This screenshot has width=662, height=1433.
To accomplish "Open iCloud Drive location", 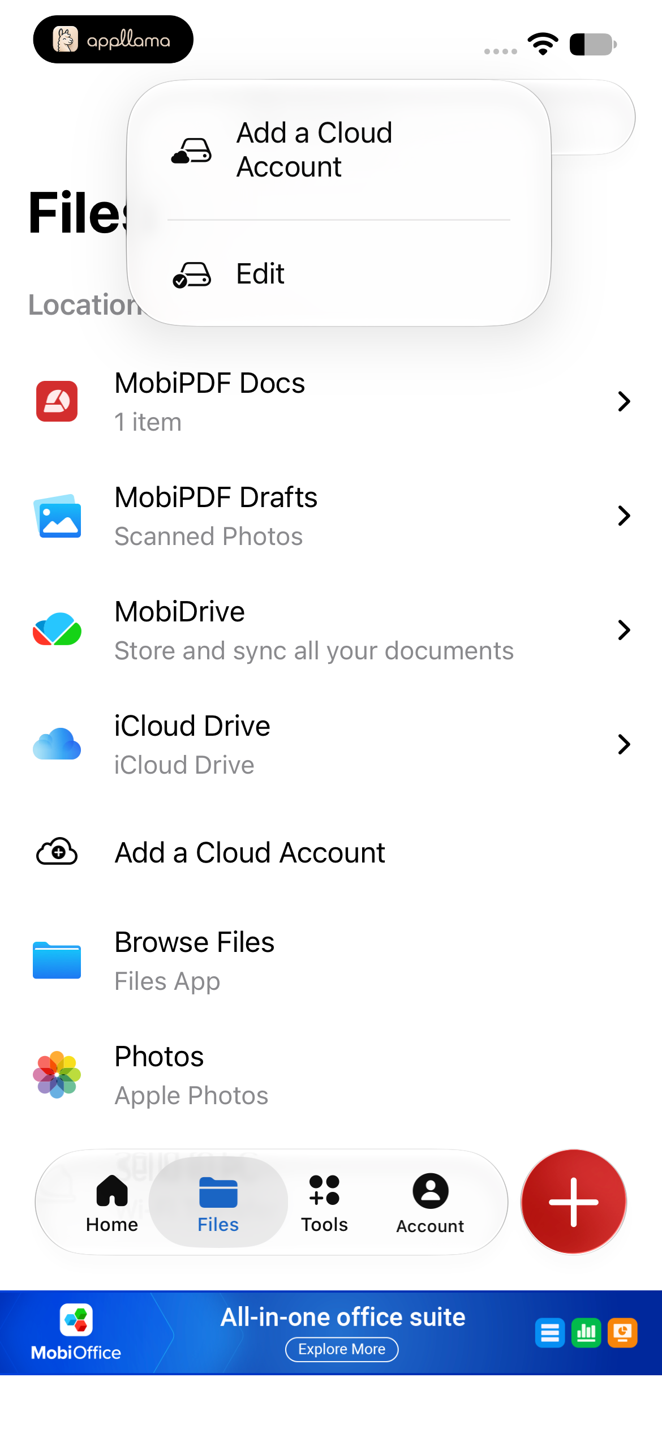I will pyautogui.click(x=331, y=744).
